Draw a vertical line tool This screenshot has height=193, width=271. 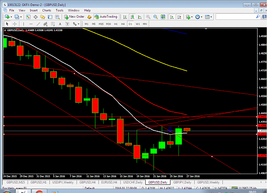(x=23, y=24)
